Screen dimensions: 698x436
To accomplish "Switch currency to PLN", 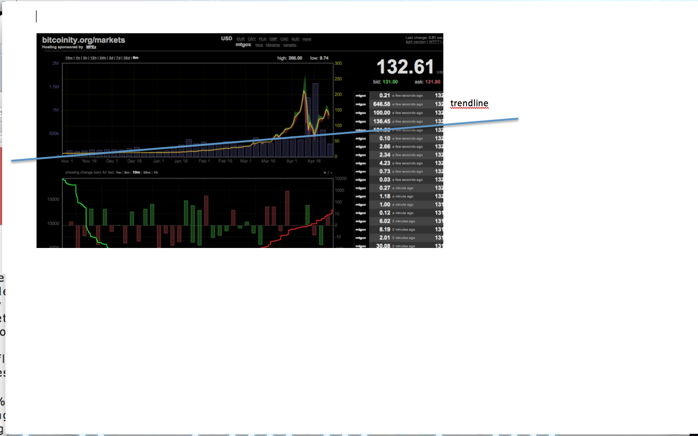I will (x=263, y=39).
